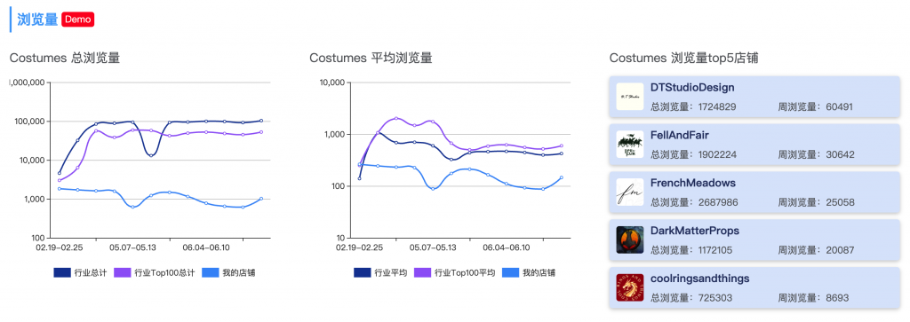Toggle 行业Top100总计 legend series
This screenshot has width=910, height=322.
pos(154,272)
